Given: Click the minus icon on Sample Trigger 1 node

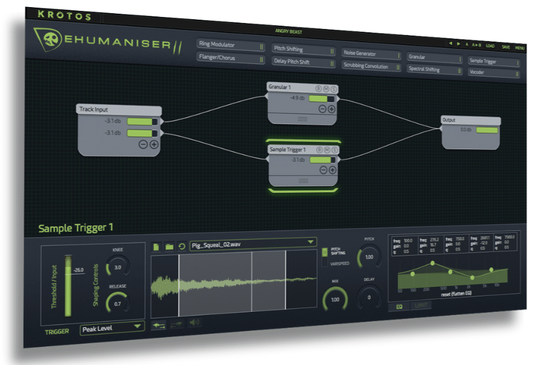Looking at the screenshot, I should tap(323, 170).
